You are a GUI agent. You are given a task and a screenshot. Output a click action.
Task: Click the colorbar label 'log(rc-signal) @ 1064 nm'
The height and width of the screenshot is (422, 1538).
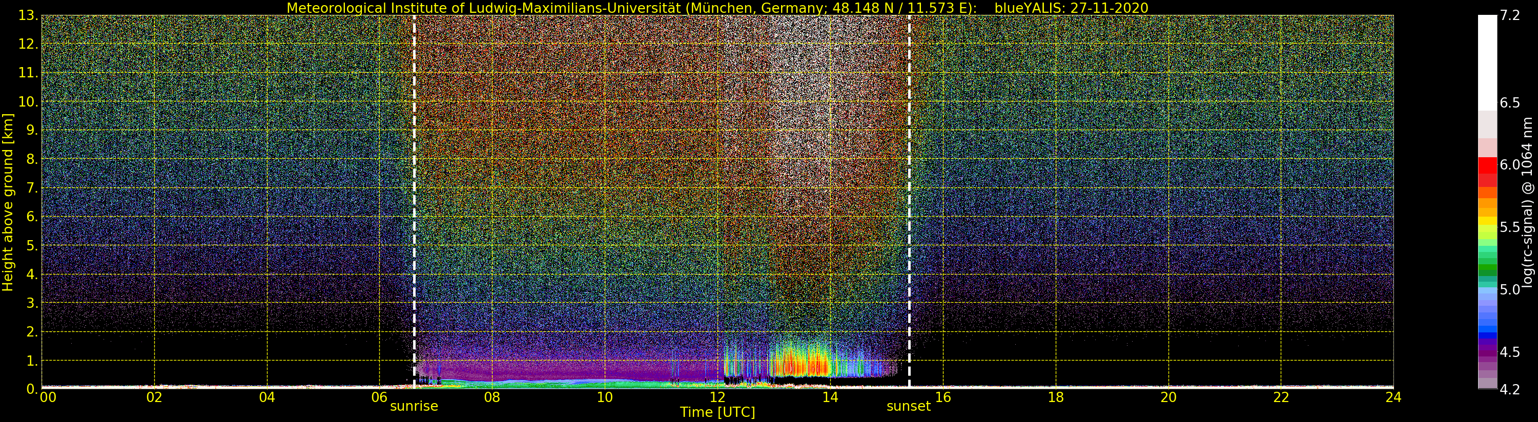[x=1527, y=202]
